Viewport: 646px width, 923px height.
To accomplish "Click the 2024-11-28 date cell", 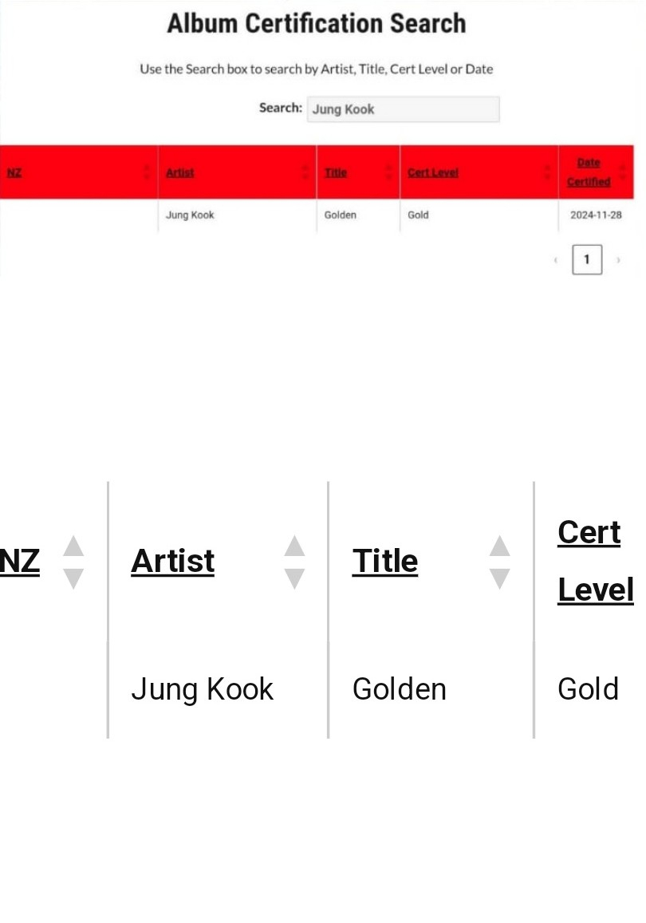I will (595, 215).
